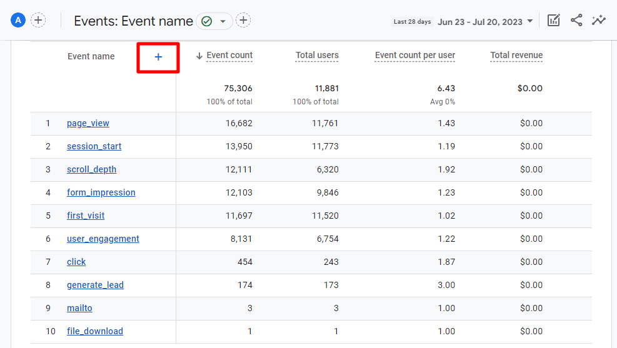Sort table by Event count per user
The height and width of the screenshot is (348, 617).
[414, 56]
